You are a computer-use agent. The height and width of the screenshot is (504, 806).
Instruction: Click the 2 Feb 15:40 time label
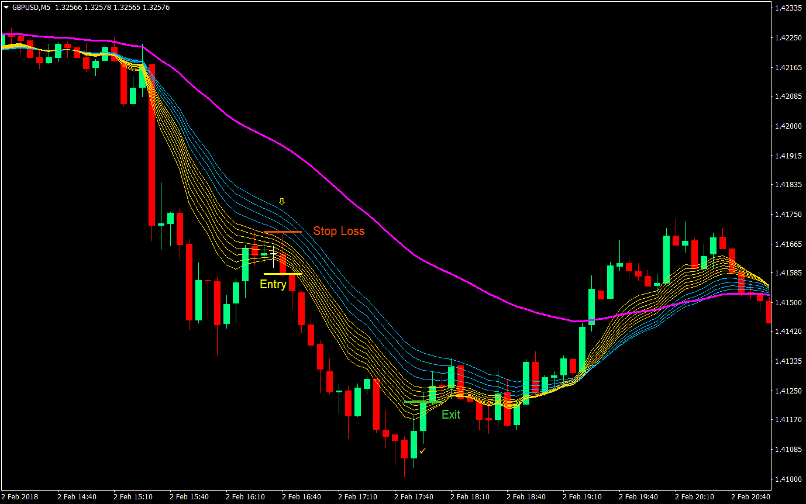coord(190,497)
